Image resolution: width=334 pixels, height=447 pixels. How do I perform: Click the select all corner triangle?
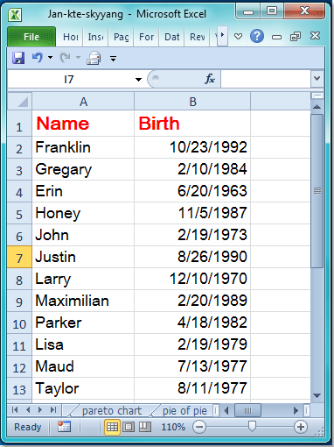coord(19,102)
